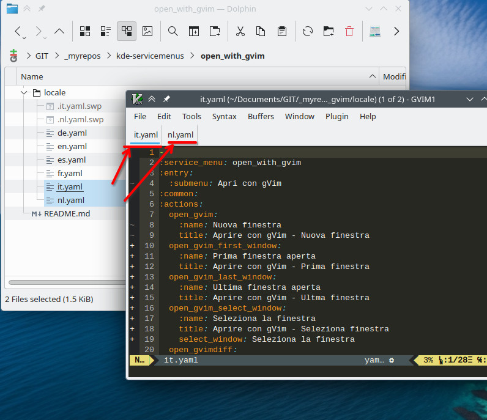487x420 pixels.
Task: Copy selected files in Dolphin
Action: pos(261,31)
